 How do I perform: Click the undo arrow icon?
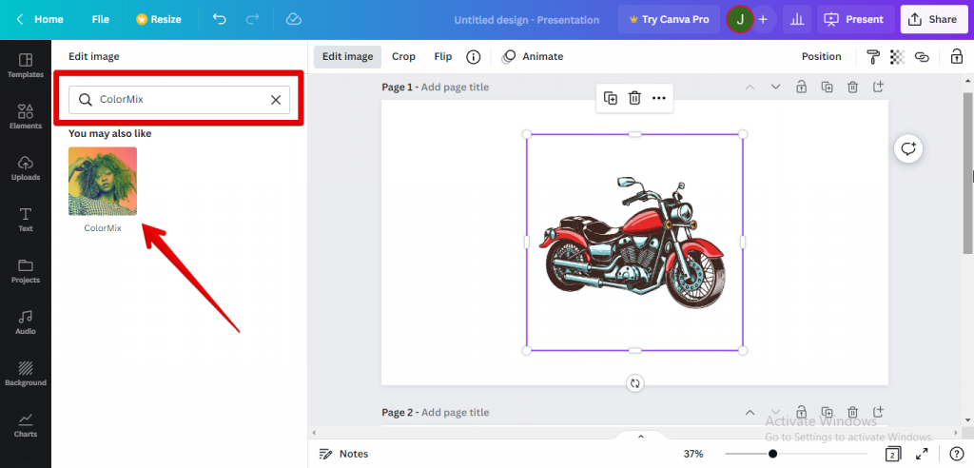click(220, 19)
